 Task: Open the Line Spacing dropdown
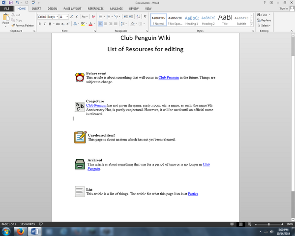(123, 24)
